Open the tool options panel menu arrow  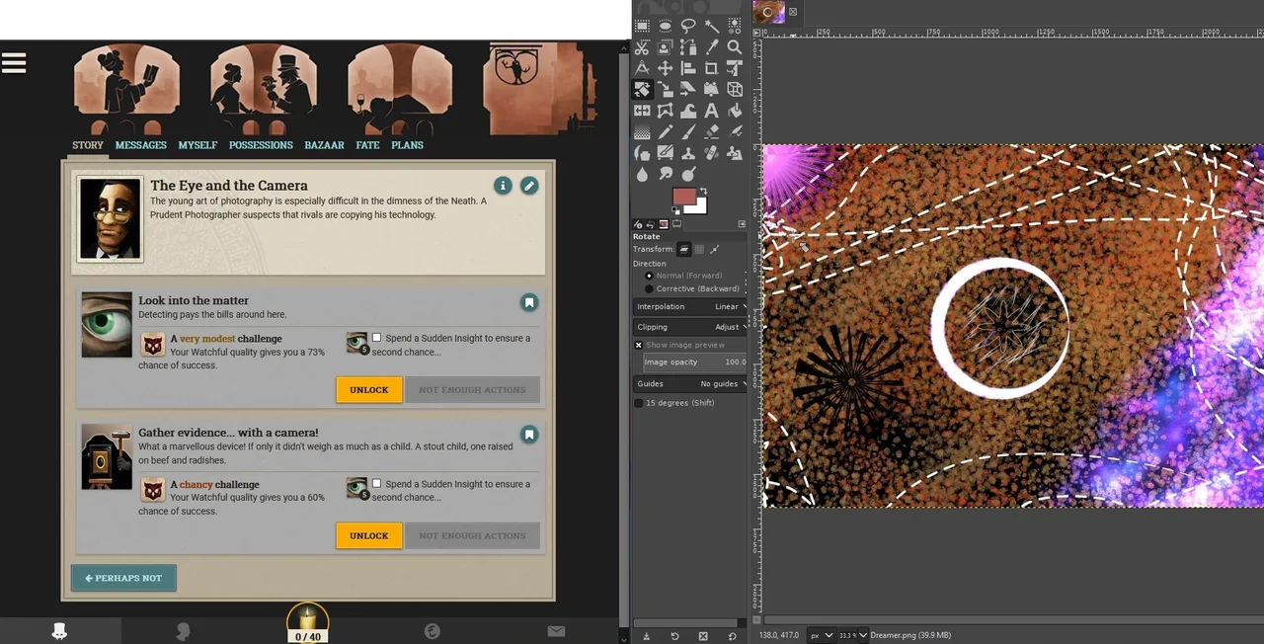(x=741, y=225)
